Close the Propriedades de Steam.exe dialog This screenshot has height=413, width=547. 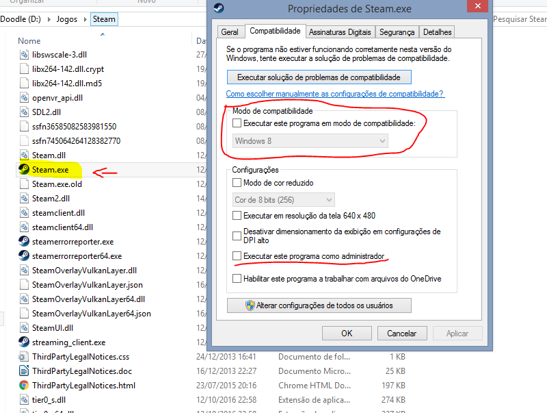[x=477, y=6]
